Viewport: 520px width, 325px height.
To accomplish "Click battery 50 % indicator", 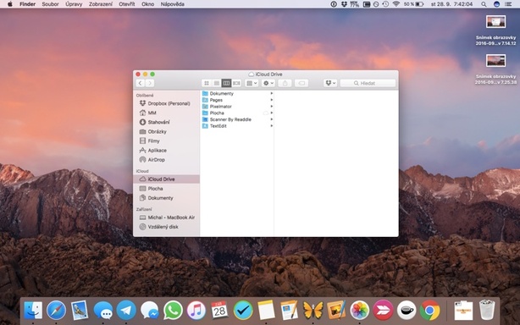I will 413,4.
